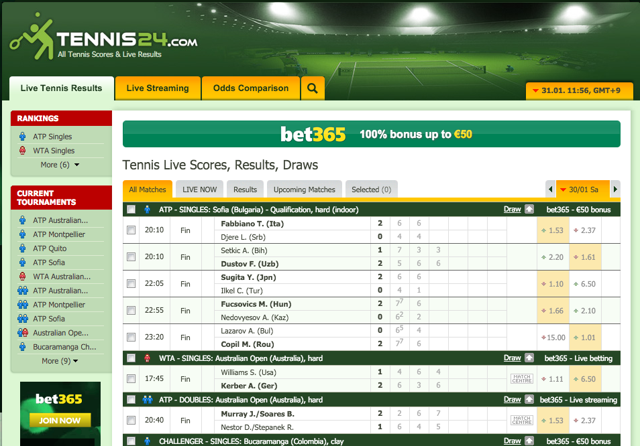
Task: Click odds 6.50 for Kerber
Action: pyautogui.click(x=584, y=379)
